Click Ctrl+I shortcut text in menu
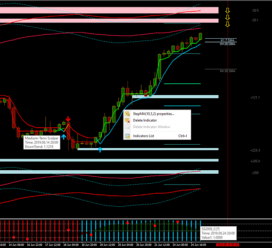The width and height of the screenshot is (272, 248). pyautogui.click(x=183, y=136)
